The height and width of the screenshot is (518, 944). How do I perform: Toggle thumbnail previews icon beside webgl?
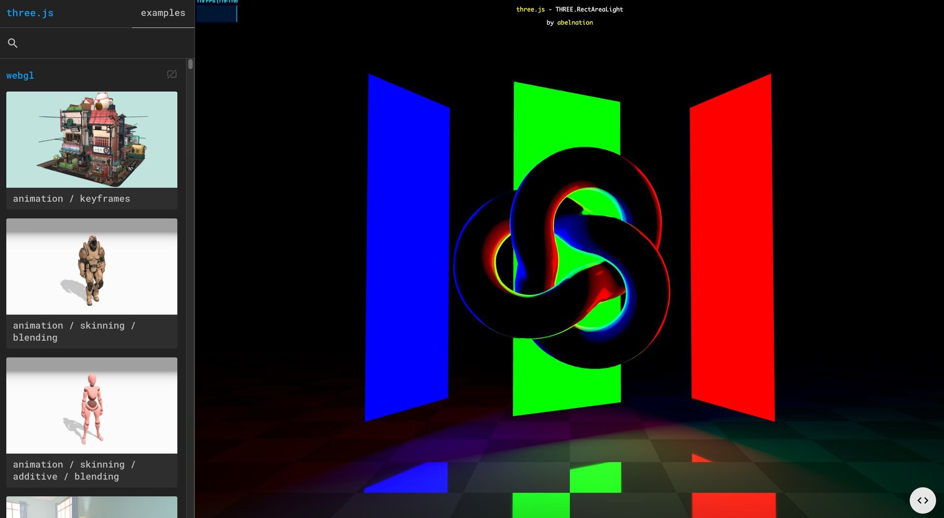pyautogui.click(x=172, y=74)
